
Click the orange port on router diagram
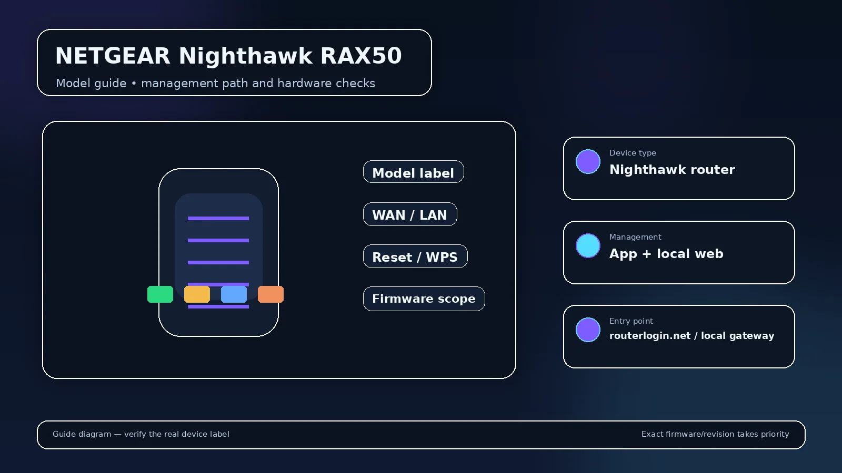click(270, 294)
